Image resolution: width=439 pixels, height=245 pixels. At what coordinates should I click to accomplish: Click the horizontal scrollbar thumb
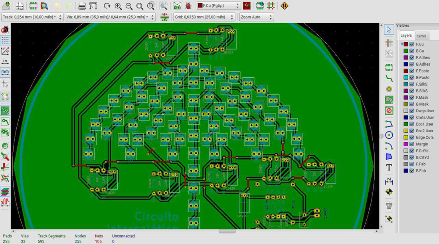[227, 231]
